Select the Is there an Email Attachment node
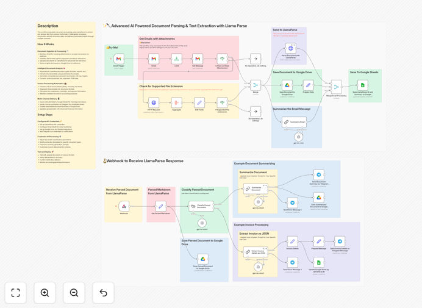This screenshot has width=422, height=308. (223, 59)
